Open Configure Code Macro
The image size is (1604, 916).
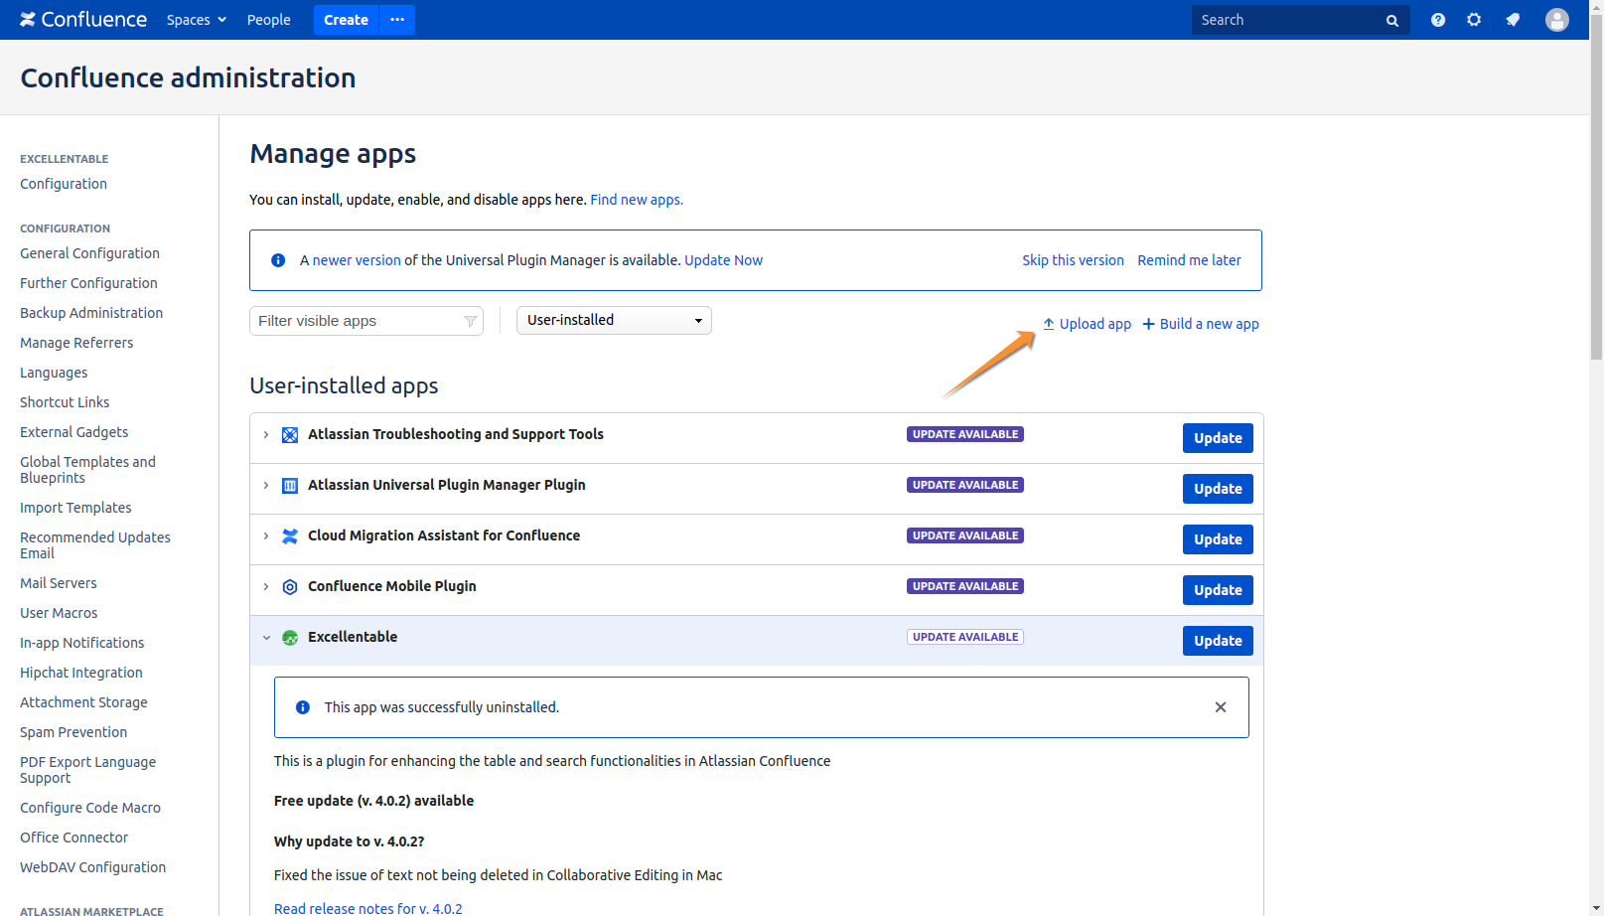coord(90,808)
